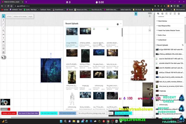Open the My Settings gear tab
This screenshot has height=124, width=186.
click(x=179, y=14)
